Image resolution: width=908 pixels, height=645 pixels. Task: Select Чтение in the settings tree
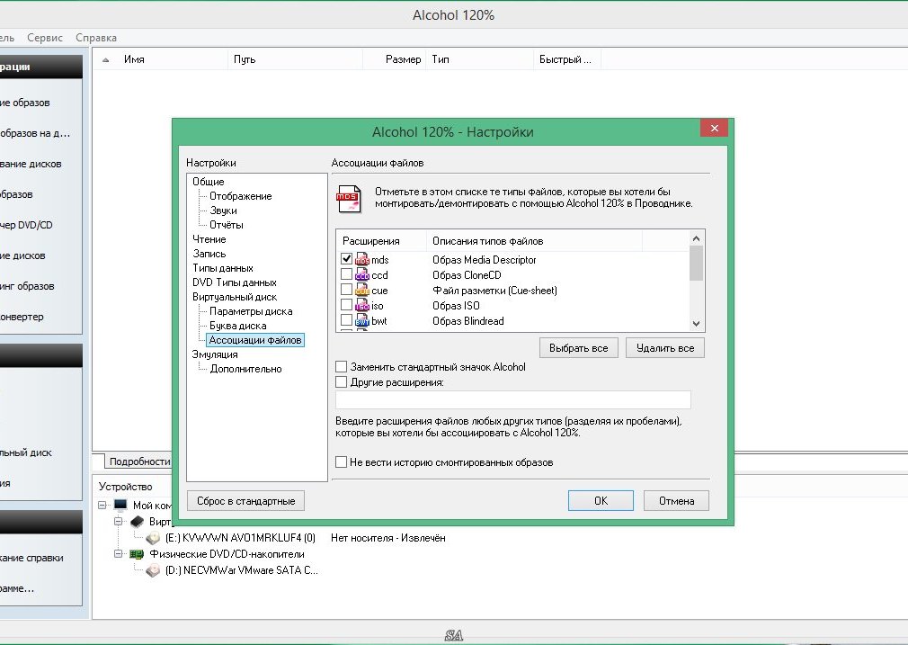[x=209, y=239]
